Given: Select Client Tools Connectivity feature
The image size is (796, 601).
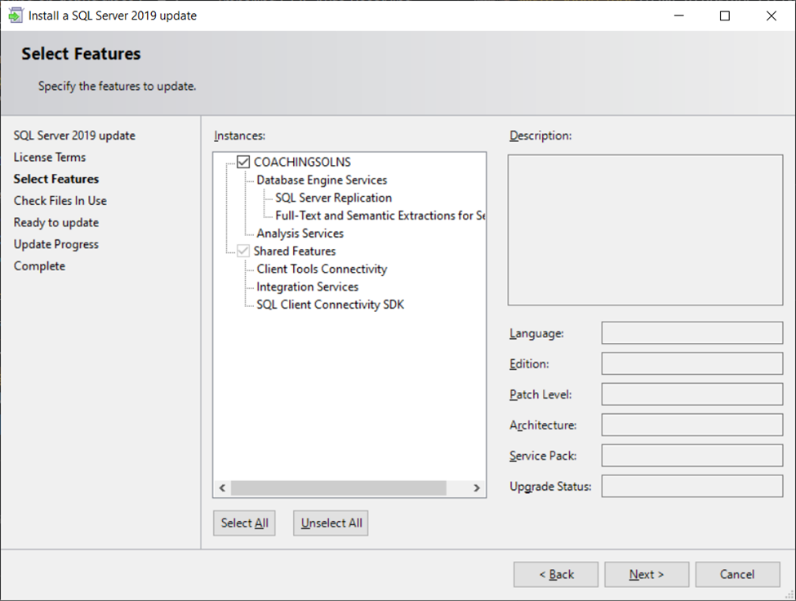Looking at the screenshot, I should (322, 269).
